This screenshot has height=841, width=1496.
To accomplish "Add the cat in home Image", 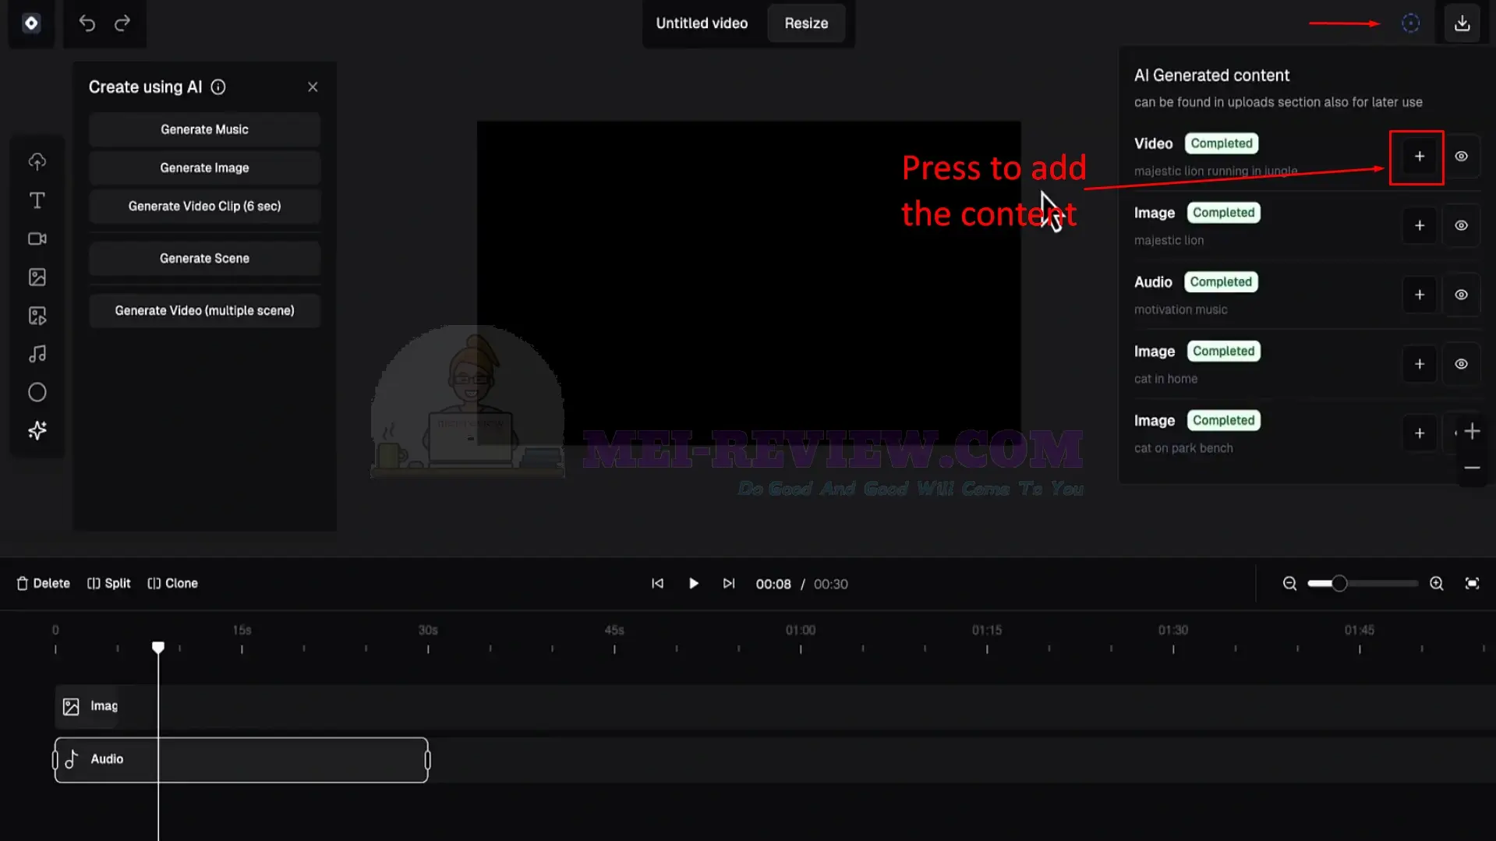I will click(x=1419, y=364).
